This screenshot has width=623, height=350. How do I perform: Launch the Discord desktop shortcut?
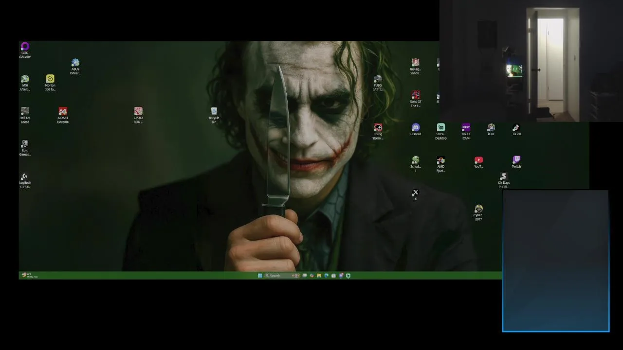(415, 130)
